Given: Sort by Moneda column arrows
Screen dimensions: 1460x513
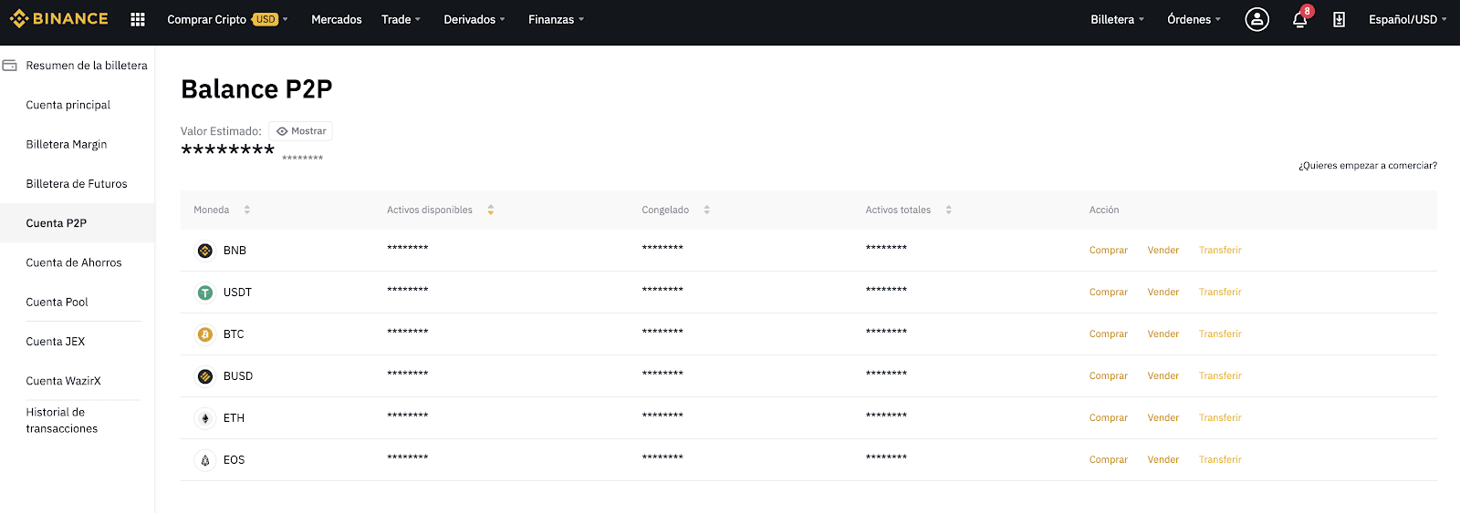Looking at the screenshot, I should 246,210.
